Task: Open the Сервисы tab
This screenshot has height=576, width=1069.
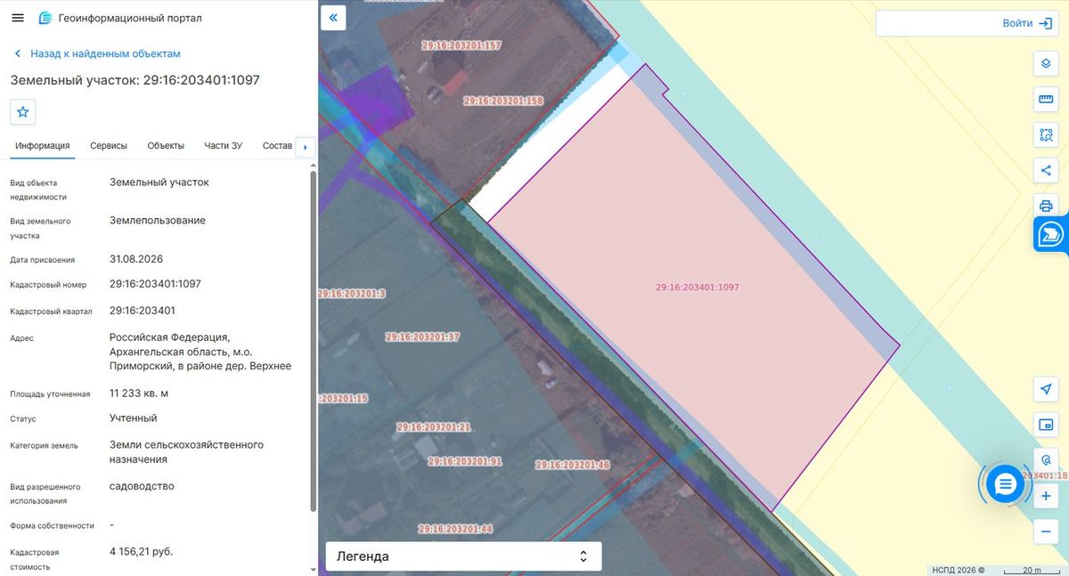Action: [109, 146]
